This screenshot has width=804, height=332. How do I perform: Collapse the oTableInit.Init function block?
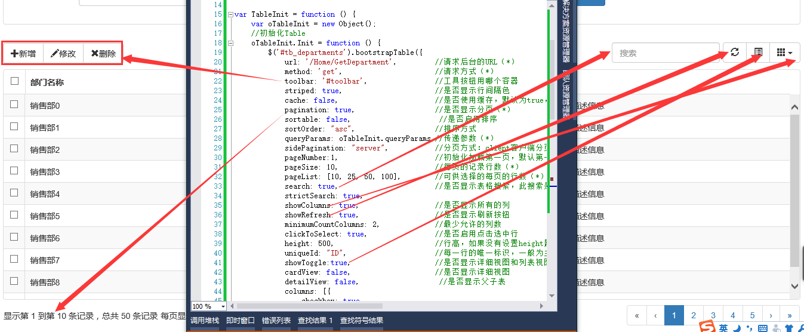(x=230, y=43)
